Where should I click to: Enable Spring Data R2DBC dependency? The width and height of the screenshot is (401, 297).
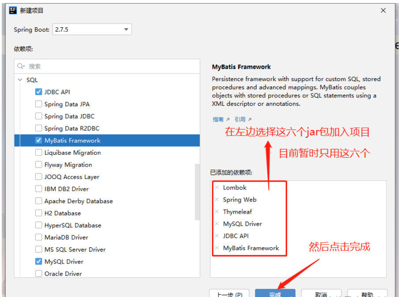pyautogui.click(x=38, y=128)
